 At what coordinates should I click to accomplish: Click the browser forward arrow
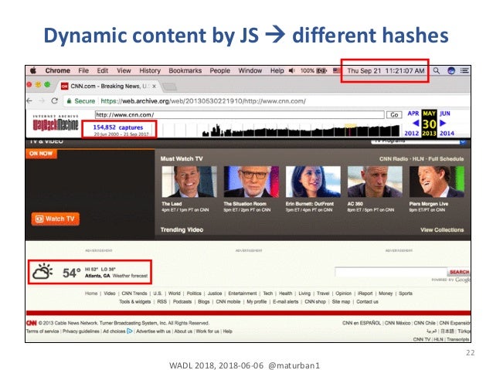coord(42,101)
